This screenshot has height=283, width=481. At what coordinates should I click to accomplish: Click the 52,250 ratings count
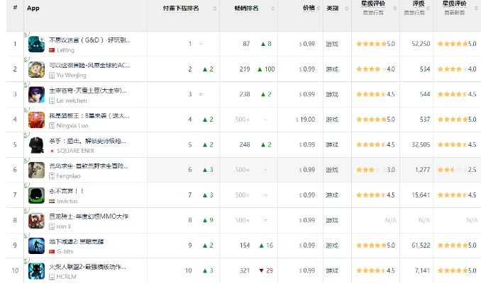click(x=421, y=44)
